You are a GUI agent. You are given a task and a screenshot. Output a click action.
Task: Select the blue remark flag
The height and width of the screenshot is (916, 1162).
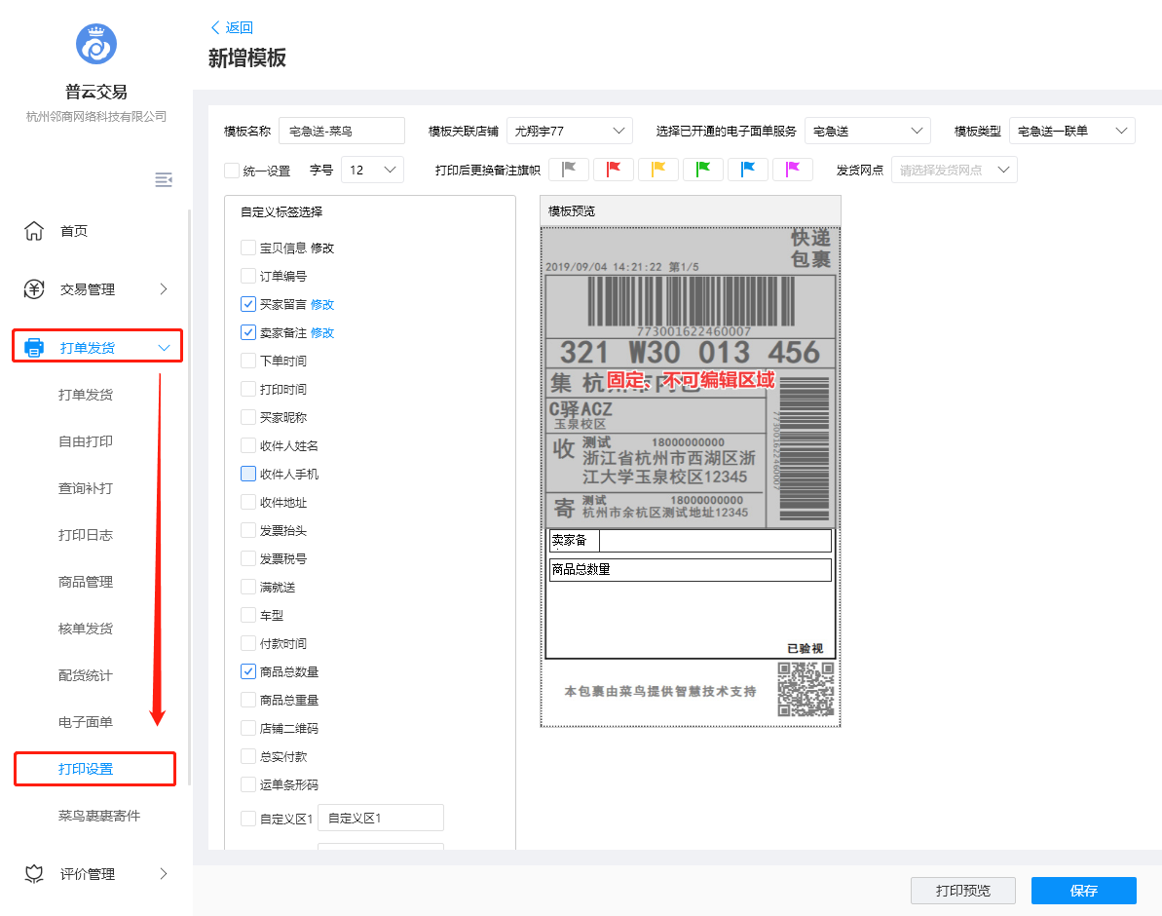point(748,170)
